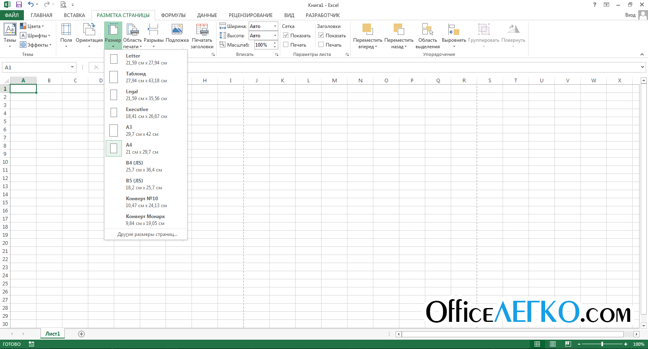Open the Ориентация orientation menu

(89, 35)
